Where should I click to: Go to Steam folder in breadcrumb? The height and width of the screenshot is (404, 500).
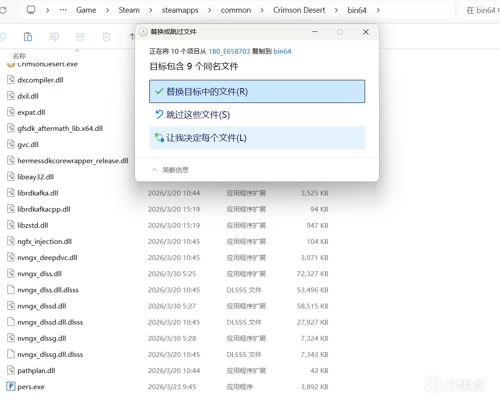[x=129, y=10]
